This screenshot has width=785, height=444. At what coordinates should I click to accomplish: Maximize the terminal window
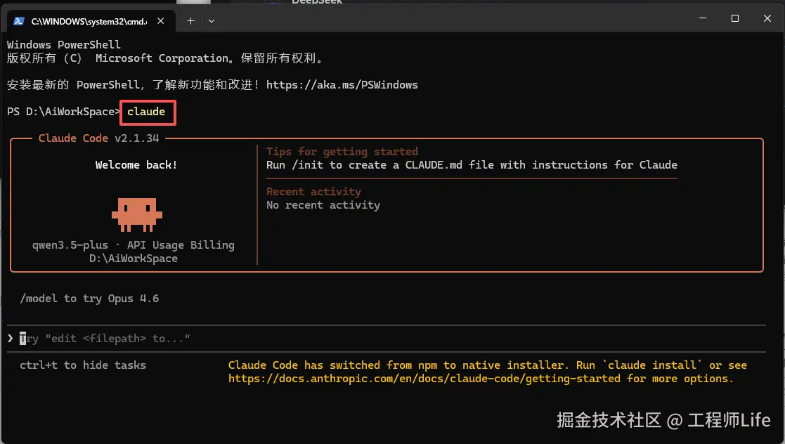[735, 18]
